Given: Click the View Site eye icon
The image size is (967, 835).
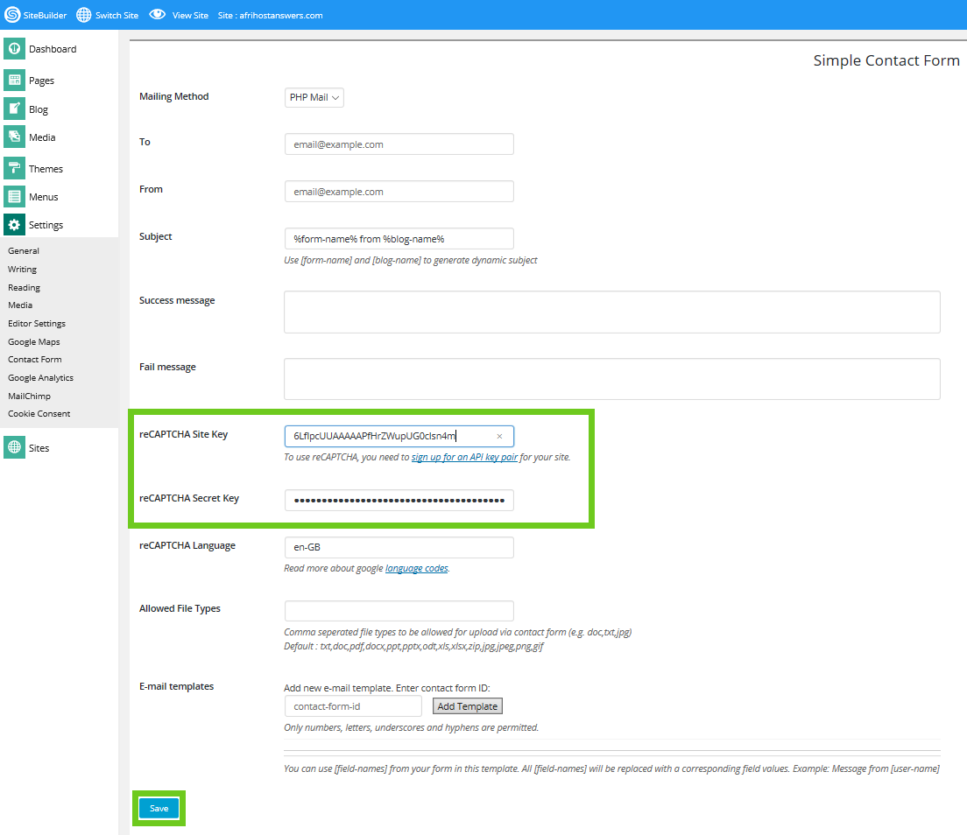Looking at the screenshot, I should point(157,15).
